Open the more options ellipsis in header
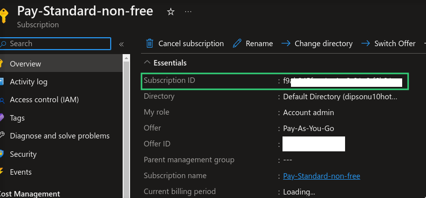 coord(188,12)
